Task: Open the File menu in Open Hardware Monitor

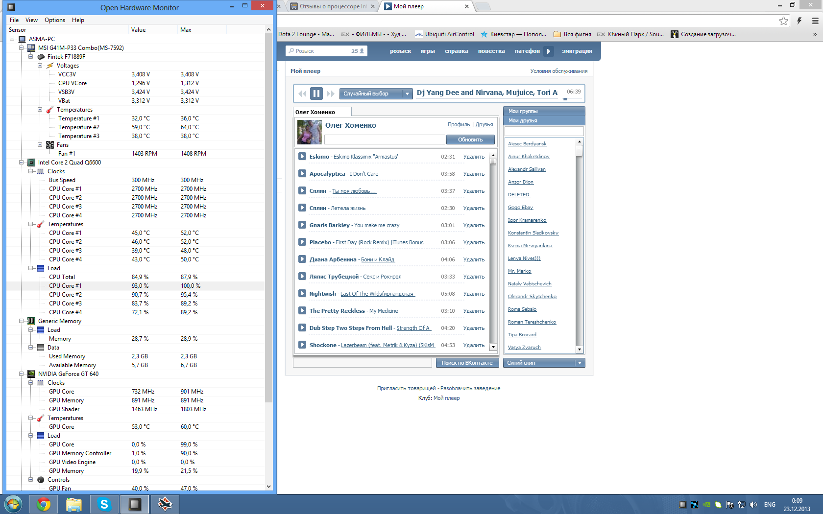Action: tap(14, 20)
